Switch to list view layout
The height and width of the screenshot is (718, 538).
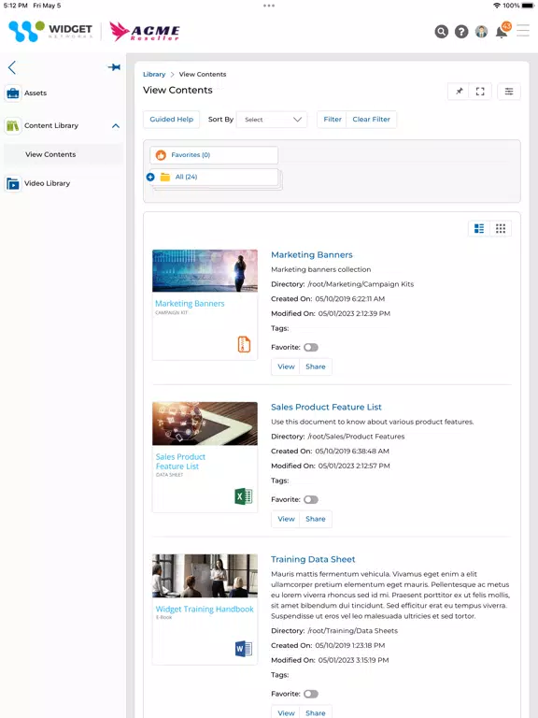(479, 228)
